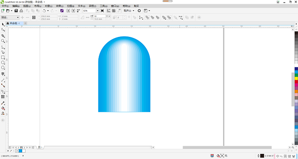Pick the yellow swatch in the palette
The width and height of the screenshot is (298, 159).
[x=296, y=78]
